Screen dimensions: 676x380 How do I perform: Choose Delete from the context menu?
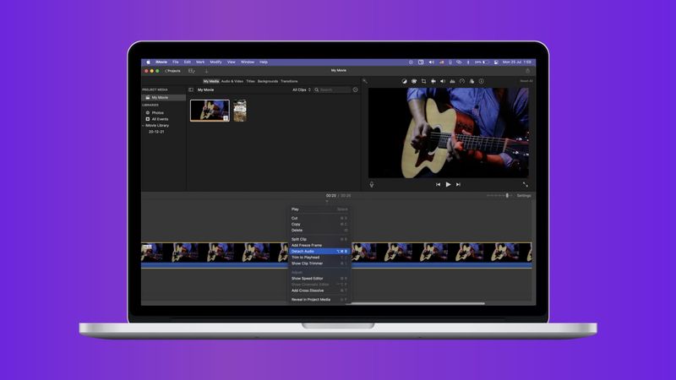pyautogui.click(x=319, y=230)
